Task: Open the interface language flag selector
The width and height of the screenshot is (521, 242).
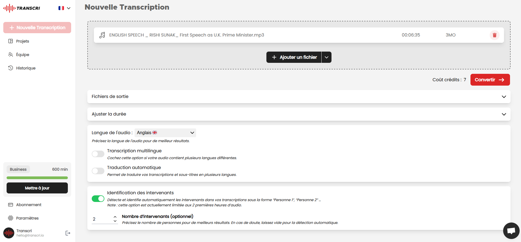Action: [65, 8]
